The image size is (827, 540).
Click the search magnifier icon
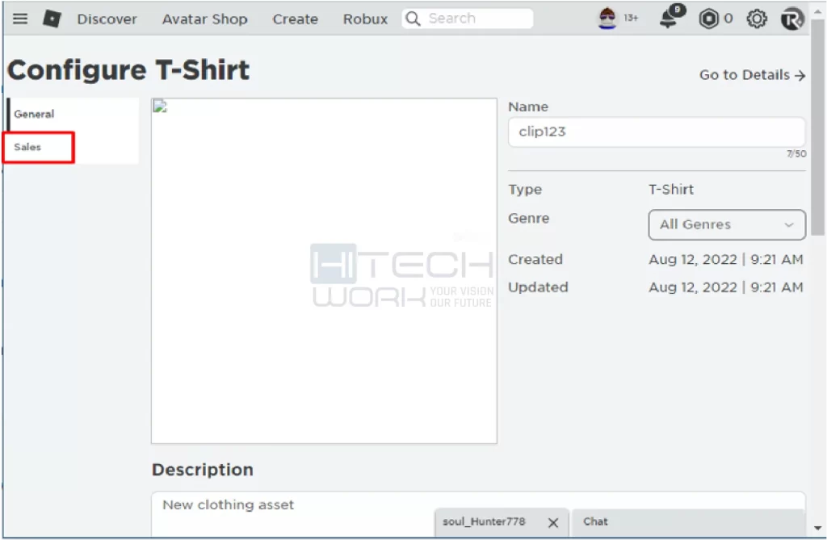(x=413, y=19)
